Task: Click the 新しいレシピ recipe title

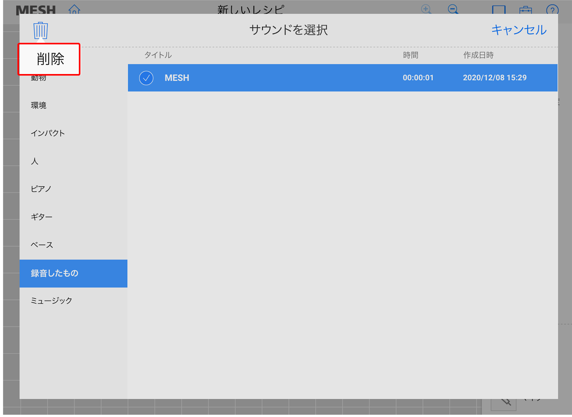Action: [251, 10]
